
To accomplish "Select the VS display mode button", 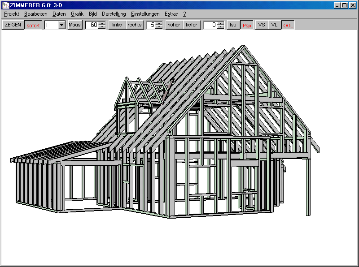I will point(262,25).
